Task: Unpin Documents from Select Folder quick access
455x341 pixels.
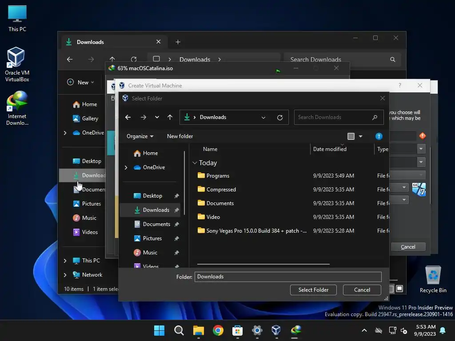Action: tap(176, 224)
